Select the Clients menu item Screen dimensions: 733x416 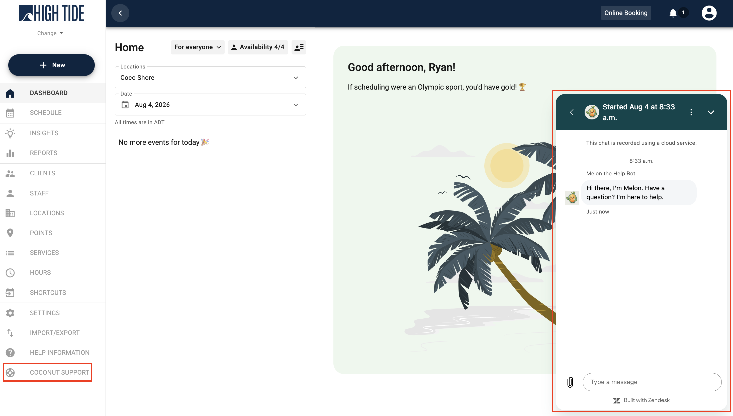click(x=53, y=173)
